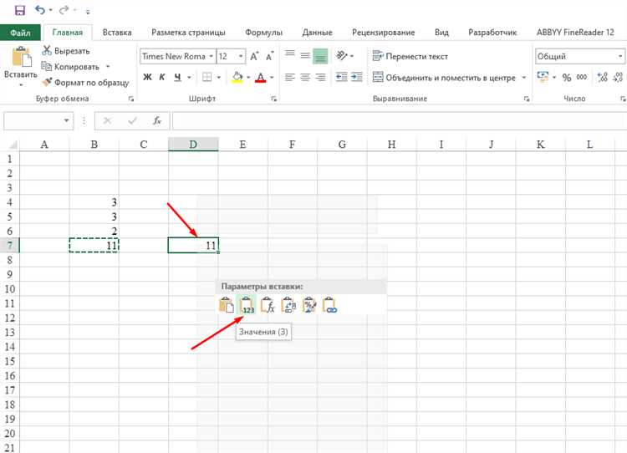Choose Paste Values 123 icon

pos(247,305)
